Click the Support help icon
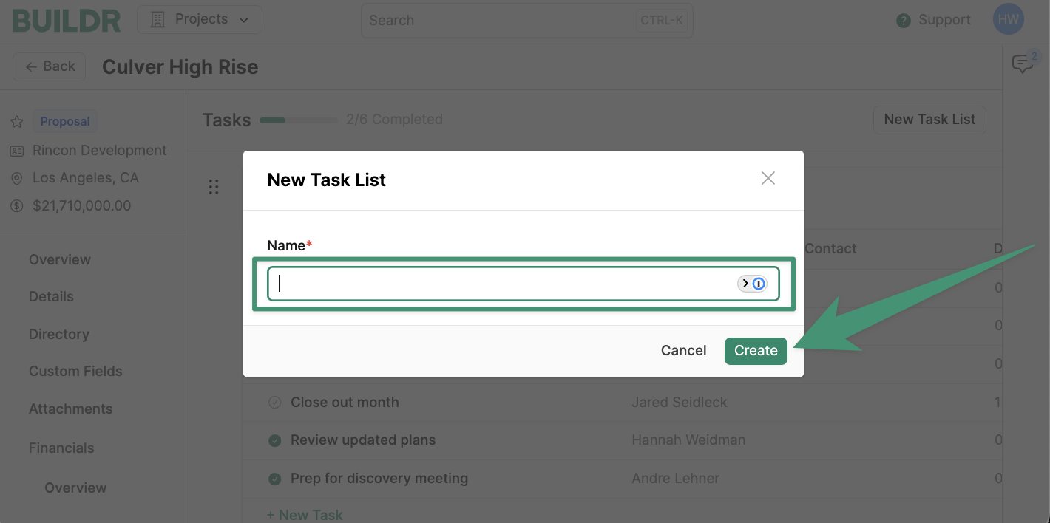Viewport: 1050px width, 523px height. 903,21
